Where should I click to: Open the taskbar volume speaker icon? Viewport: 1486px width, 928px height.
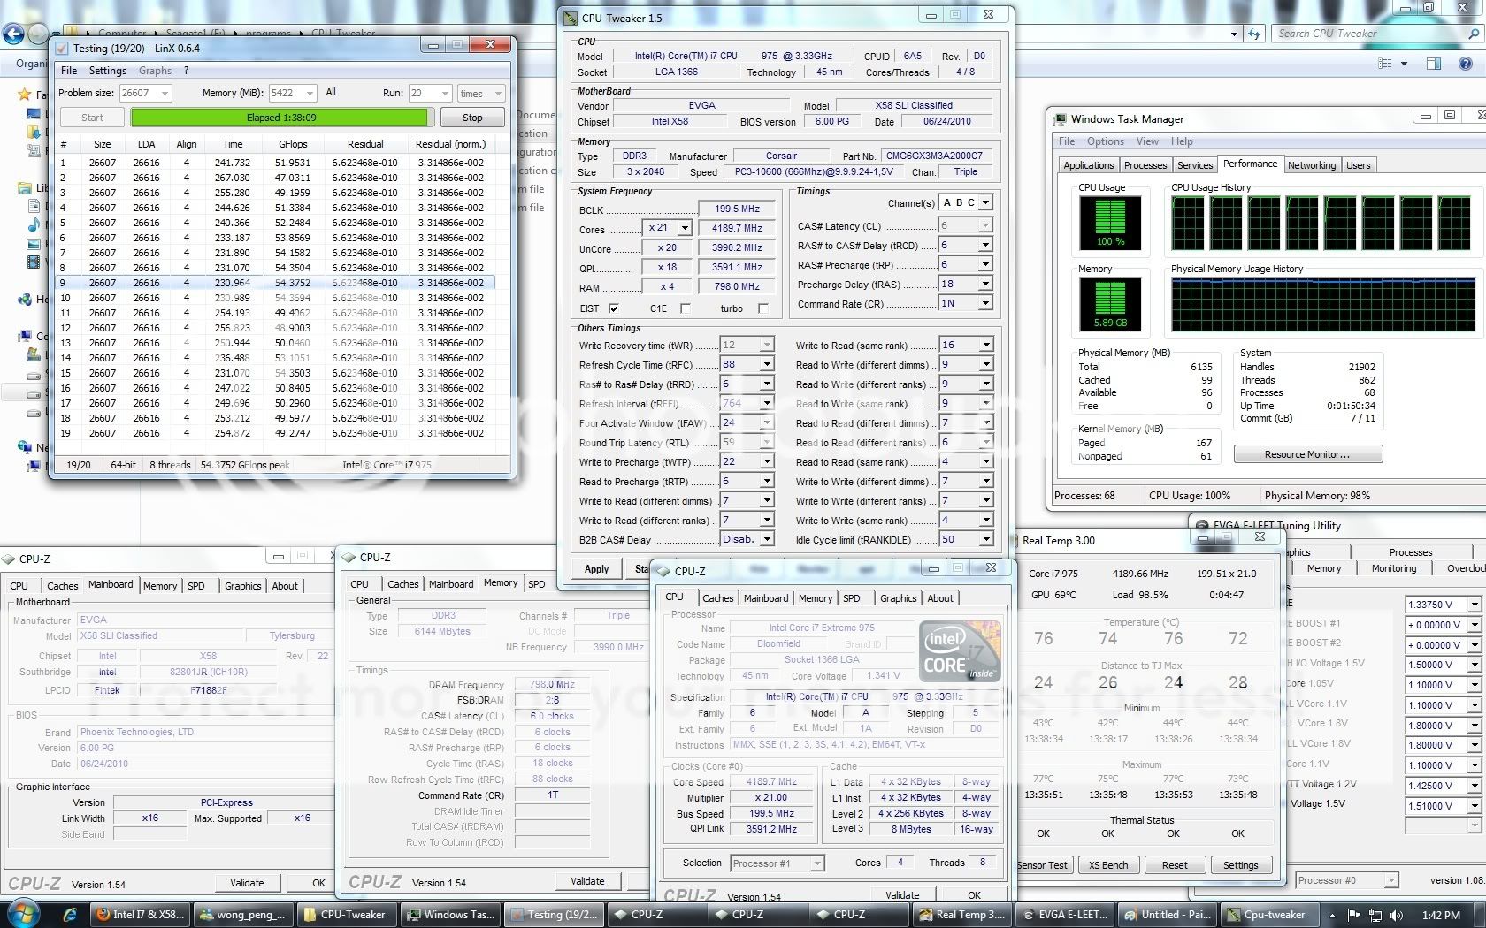(x=1397, y=915)
